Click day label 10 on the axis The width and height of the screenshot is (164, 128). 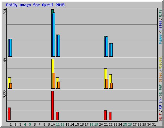click(53, 124)
